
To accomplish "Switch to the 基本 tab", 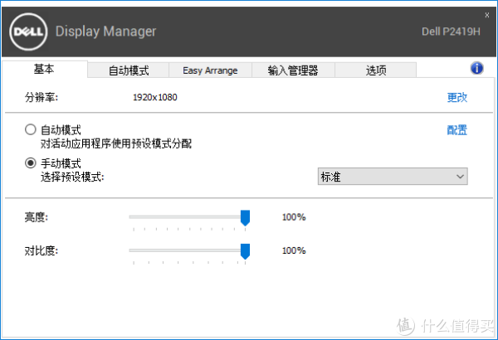I will pos(44,69).
